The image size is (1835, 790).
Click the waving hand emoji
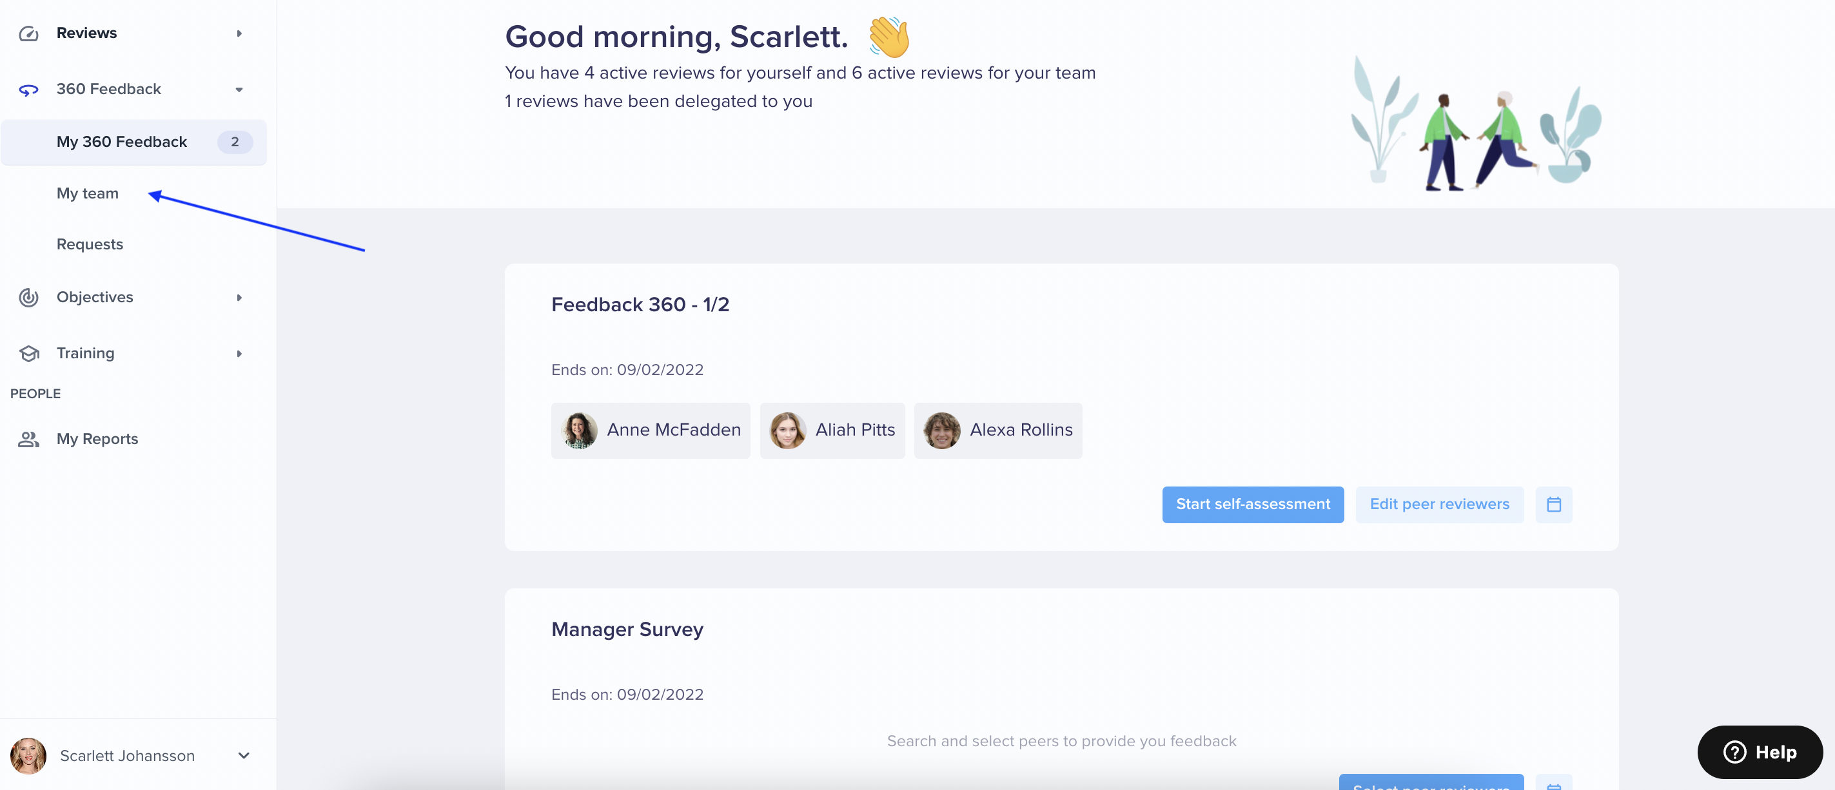click(x=890, y=37)
